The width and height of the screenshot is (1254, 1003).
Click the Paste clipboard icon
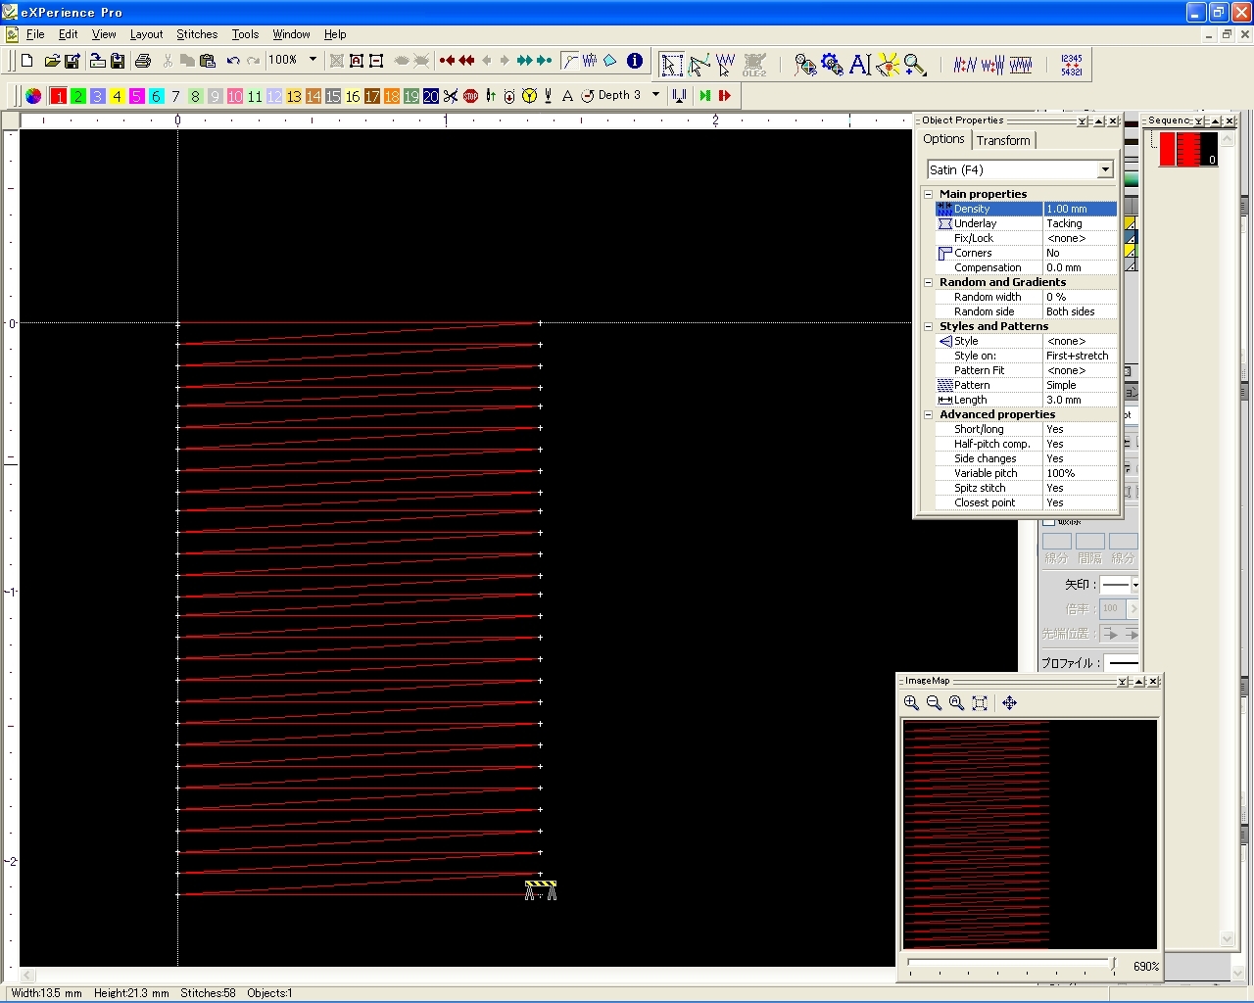207,61
